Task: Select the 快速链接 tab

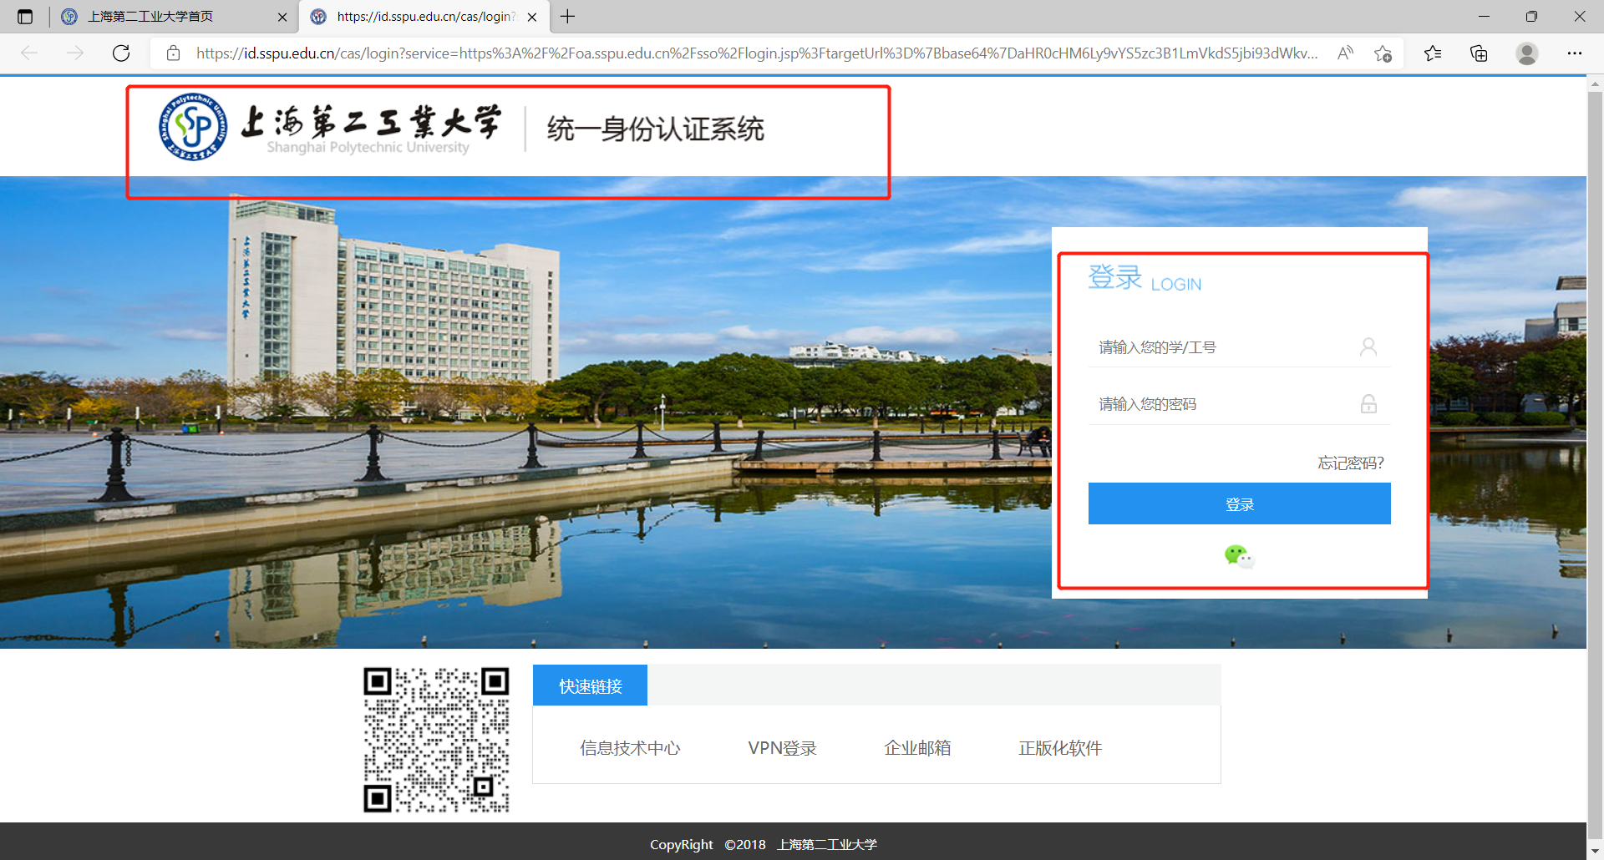Action: (590, 685)
